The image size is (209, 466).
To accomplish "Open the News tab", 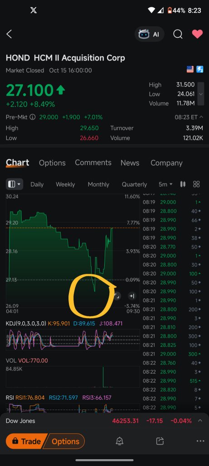I will [x=130, y=163].
